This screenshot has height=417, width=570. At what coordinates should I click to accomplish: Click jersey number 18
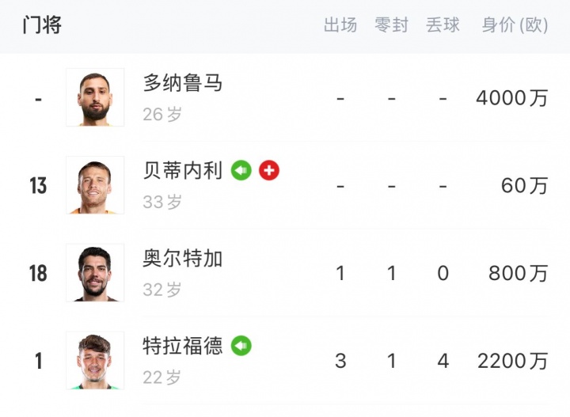(38, 274)
